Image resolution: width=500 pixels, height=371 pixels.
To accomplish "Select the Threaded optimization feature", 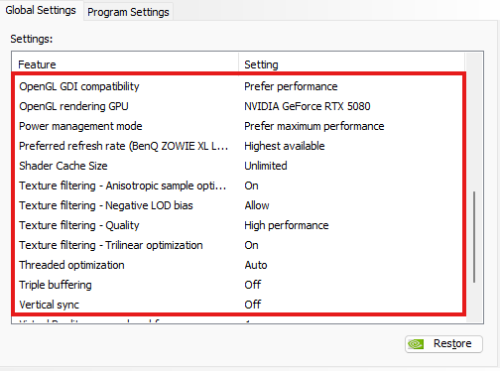I will 71,265.
